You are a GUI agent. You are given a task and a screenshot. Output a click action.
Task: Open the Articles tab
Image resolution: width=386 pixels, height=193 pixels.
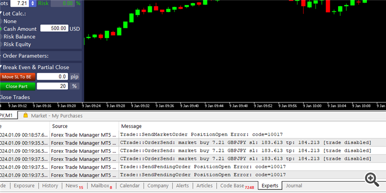[x=204, y=186]
